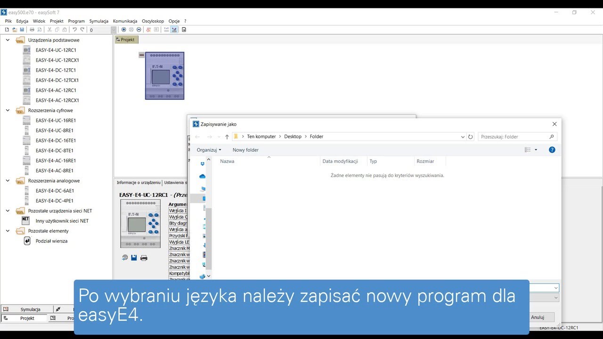Screen dimensions: 603x339
Task: Click the save diskette toolbar icon
Action: [x=22, y=30]
